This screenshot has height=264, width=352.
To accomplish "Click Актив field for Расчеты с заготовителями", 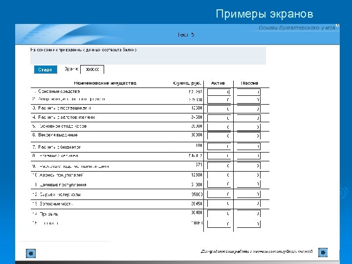I will [x=219, y=118].
